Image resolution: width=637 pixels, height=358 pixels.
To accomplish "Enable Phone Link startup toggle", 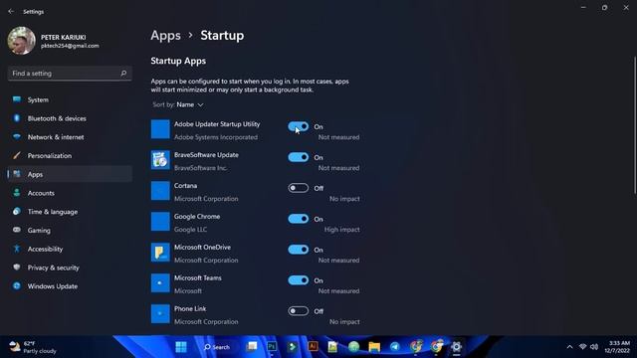I will [x=299, y=311].
